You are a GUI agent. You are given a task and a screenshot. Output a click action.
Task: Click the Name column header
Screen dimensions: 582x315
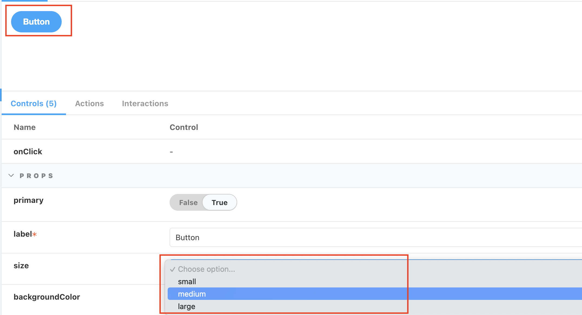click(25, 127)
